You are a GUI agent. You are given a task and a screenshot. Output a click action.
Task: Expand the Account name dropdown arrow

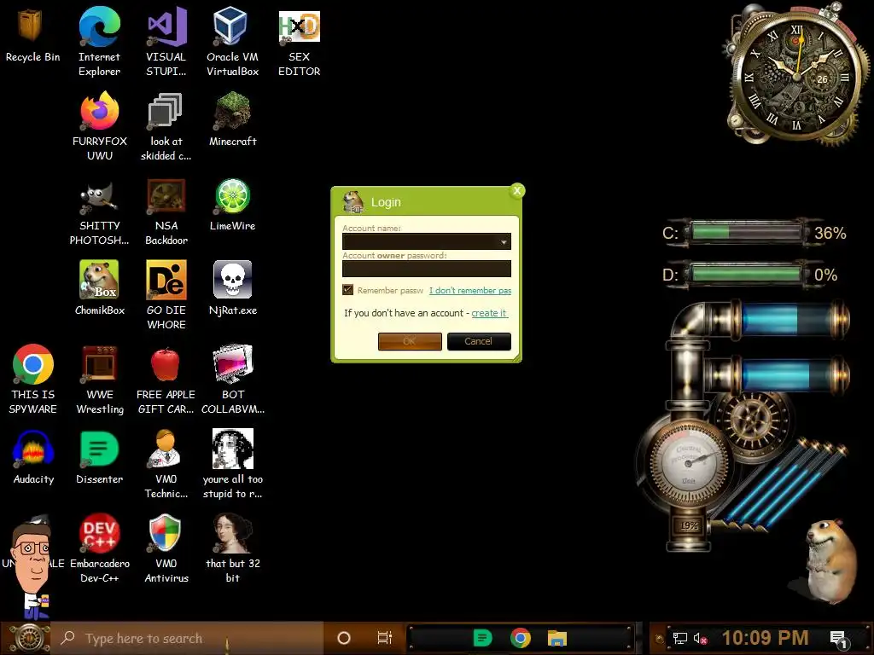click(x=504, y=241)
